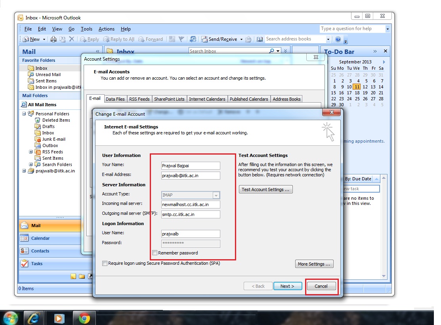Screen dimensions: 441x325
Task: Click the Outgoing mail server SMTP field
Action: tap(191, 214)
